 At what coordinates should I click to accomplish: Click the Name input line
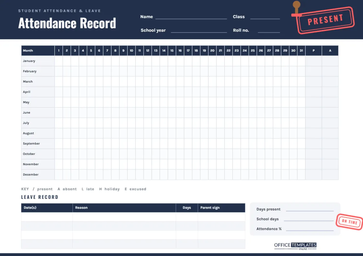[x=191, y=18]
